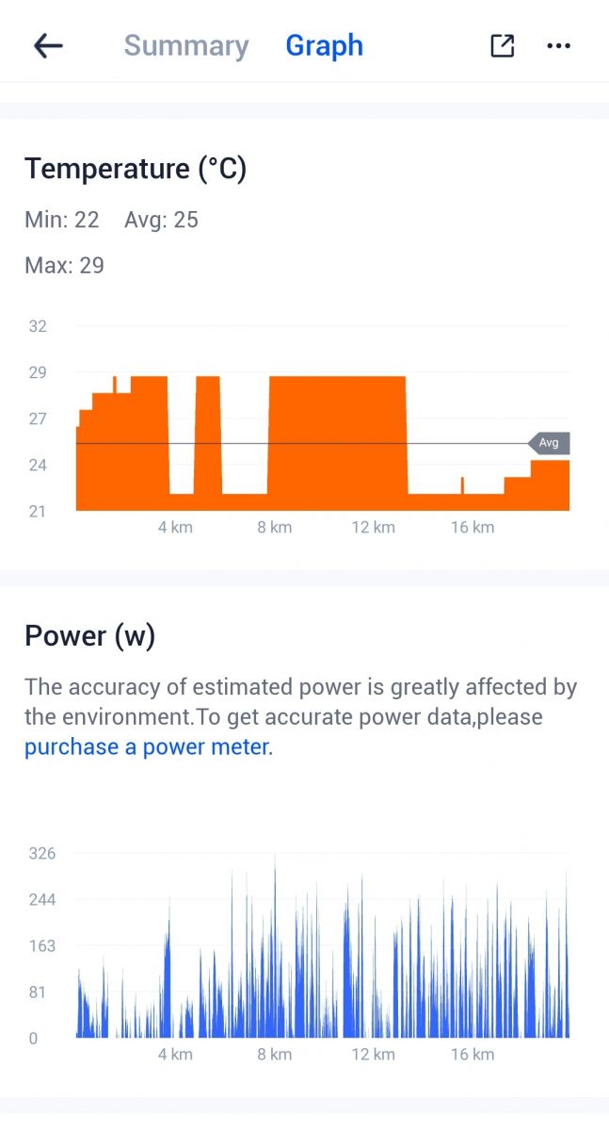Viewport: 609px width, 1131px height.
Task: Tap the temperature chart at 8 km label
Action: pyautogui.click(x=275, y=527)
